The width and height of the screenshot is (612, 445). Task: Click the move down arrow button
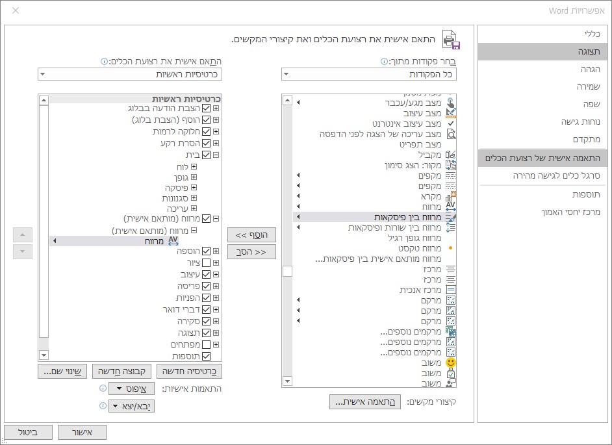[23, 252]
